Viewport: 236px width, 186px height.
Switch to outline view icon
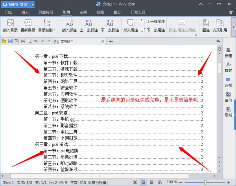click(151, 182)
